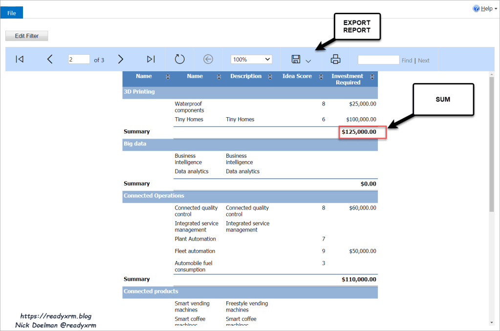Sort by the Idea Score column

coord(321,76)
